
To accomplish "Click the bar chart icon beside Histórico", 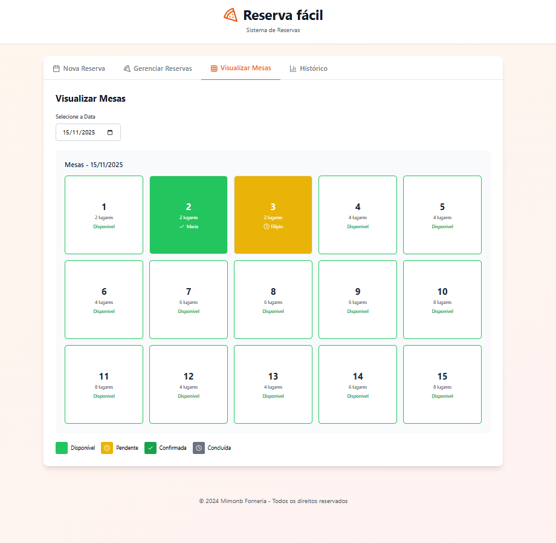I will pos(293,68).
